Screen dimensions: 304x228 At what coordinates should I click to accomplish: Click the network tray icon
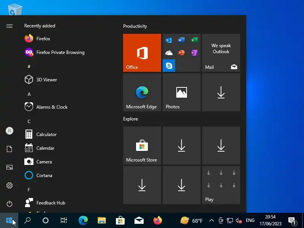click(x=230, y=220)
